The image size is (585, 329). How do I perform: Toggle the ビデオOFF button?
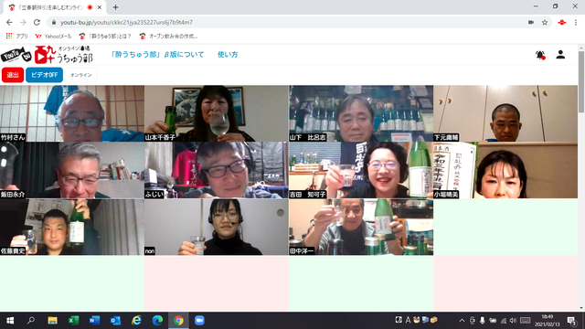point(44,75)
